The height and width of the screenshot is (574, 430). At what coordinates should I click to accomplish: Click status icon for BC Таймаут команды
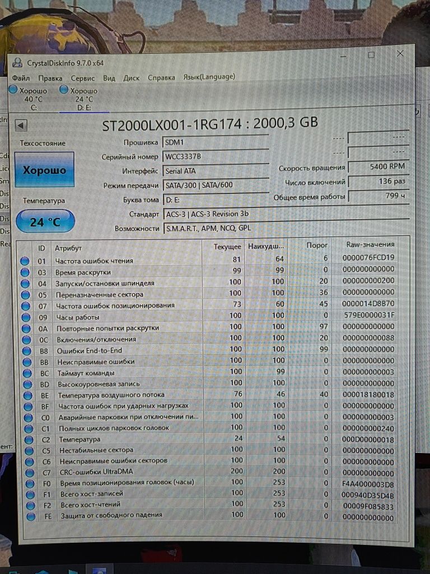click(x=27, y=373)
